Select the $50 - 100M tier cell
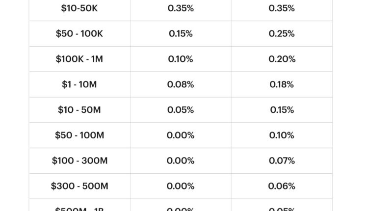The height and width of the screenshot is (211, 368). click(79, 135)
